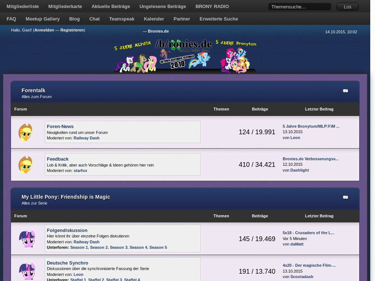375x281 pixels.
Task: Open the Season 4 subforum
Action: pyautogui.click(x=138, y=248)
